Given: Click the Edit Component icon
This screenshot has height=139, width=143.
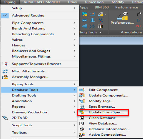Looking at the screenshot, I should (x=82, y=90).
